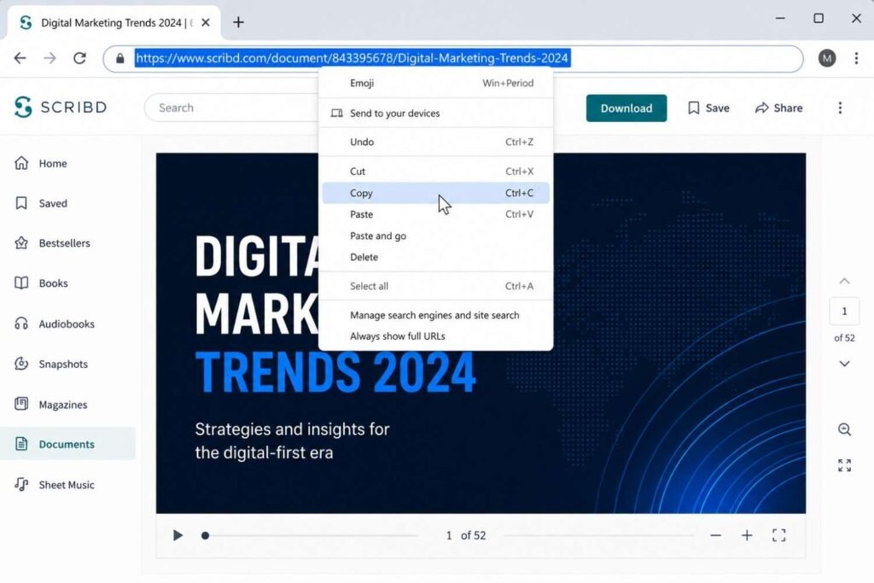Open the Chrome three-dot menu
874x583 pixels.
coord(856,58)
